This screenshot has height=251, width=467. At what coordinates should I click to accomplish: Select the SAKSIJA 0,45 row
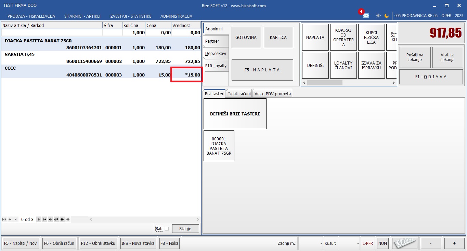coord(101,58)
